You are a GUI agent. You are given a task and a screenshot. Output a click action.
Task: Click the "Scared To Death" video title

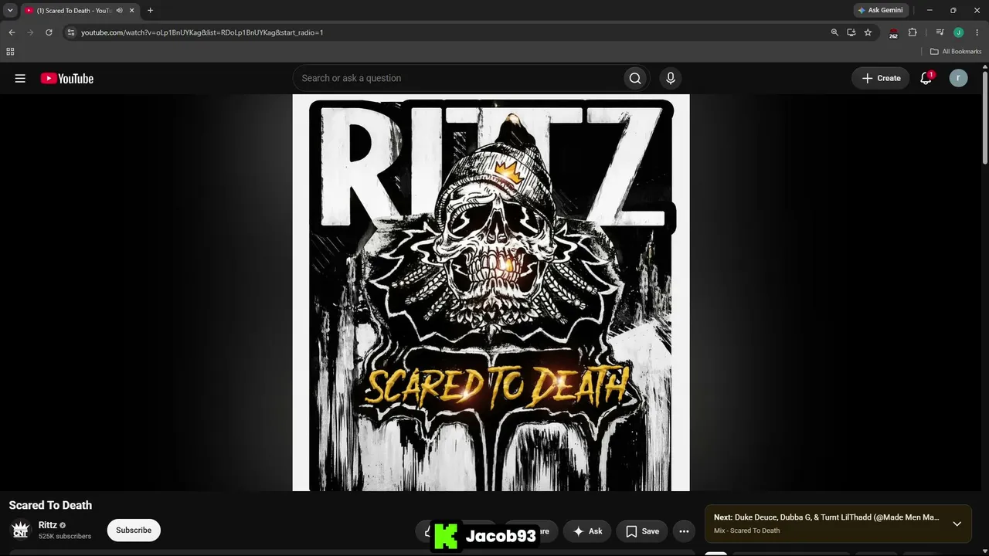pyautogui.click(x=50, y=505)
